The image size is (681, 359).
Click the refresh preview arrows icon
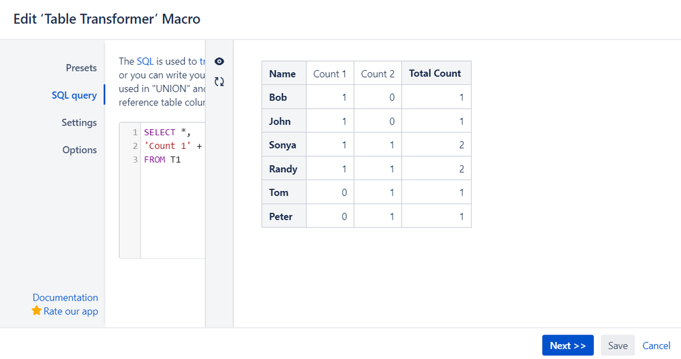click(x=220, y=82)
